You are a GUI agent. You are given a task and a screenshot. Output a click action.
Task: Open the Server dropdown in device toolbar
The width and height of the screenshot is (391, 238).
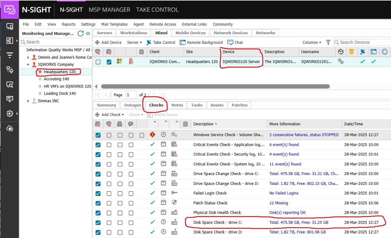click(x=134, y=42)
